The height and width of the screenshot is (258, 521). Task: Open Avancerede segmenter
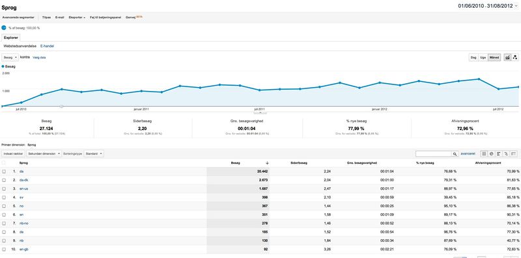[x=18, y=18]
